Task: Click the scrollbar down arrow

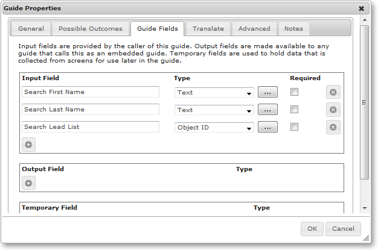Action: 365,208
